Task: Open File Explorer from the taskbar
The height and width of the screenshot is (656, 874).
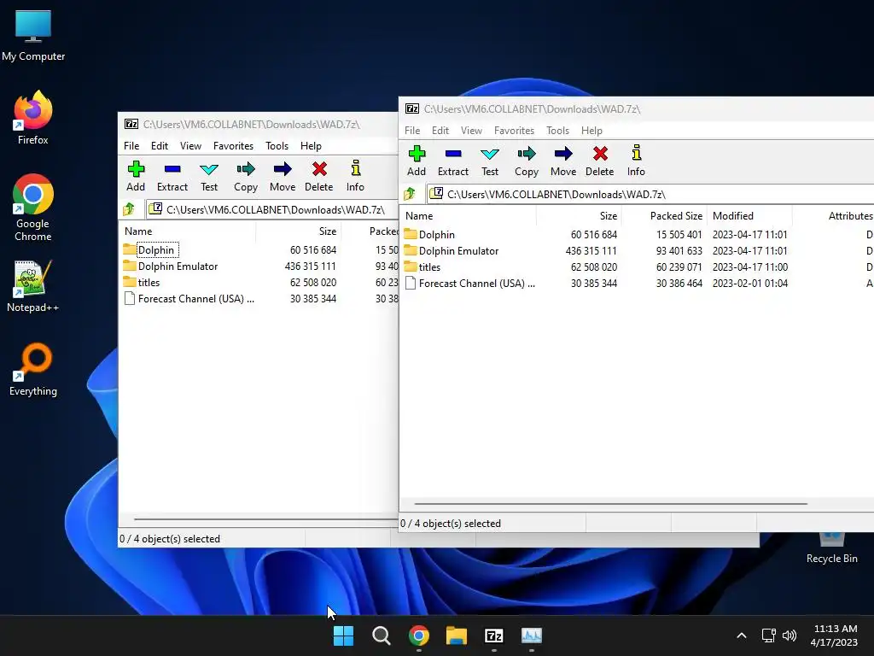Action: tap(457, 635)
